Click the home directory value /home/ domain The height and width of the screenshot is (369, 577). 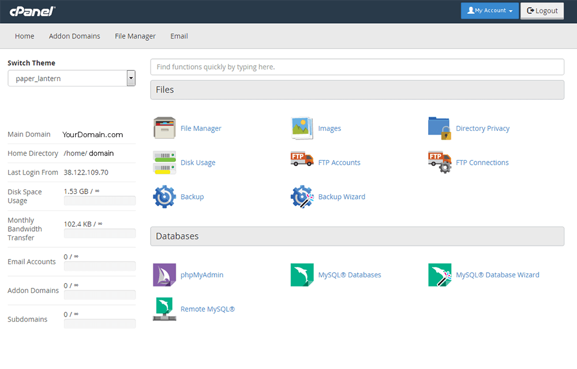pyautogui.click(x=89, y=153)
